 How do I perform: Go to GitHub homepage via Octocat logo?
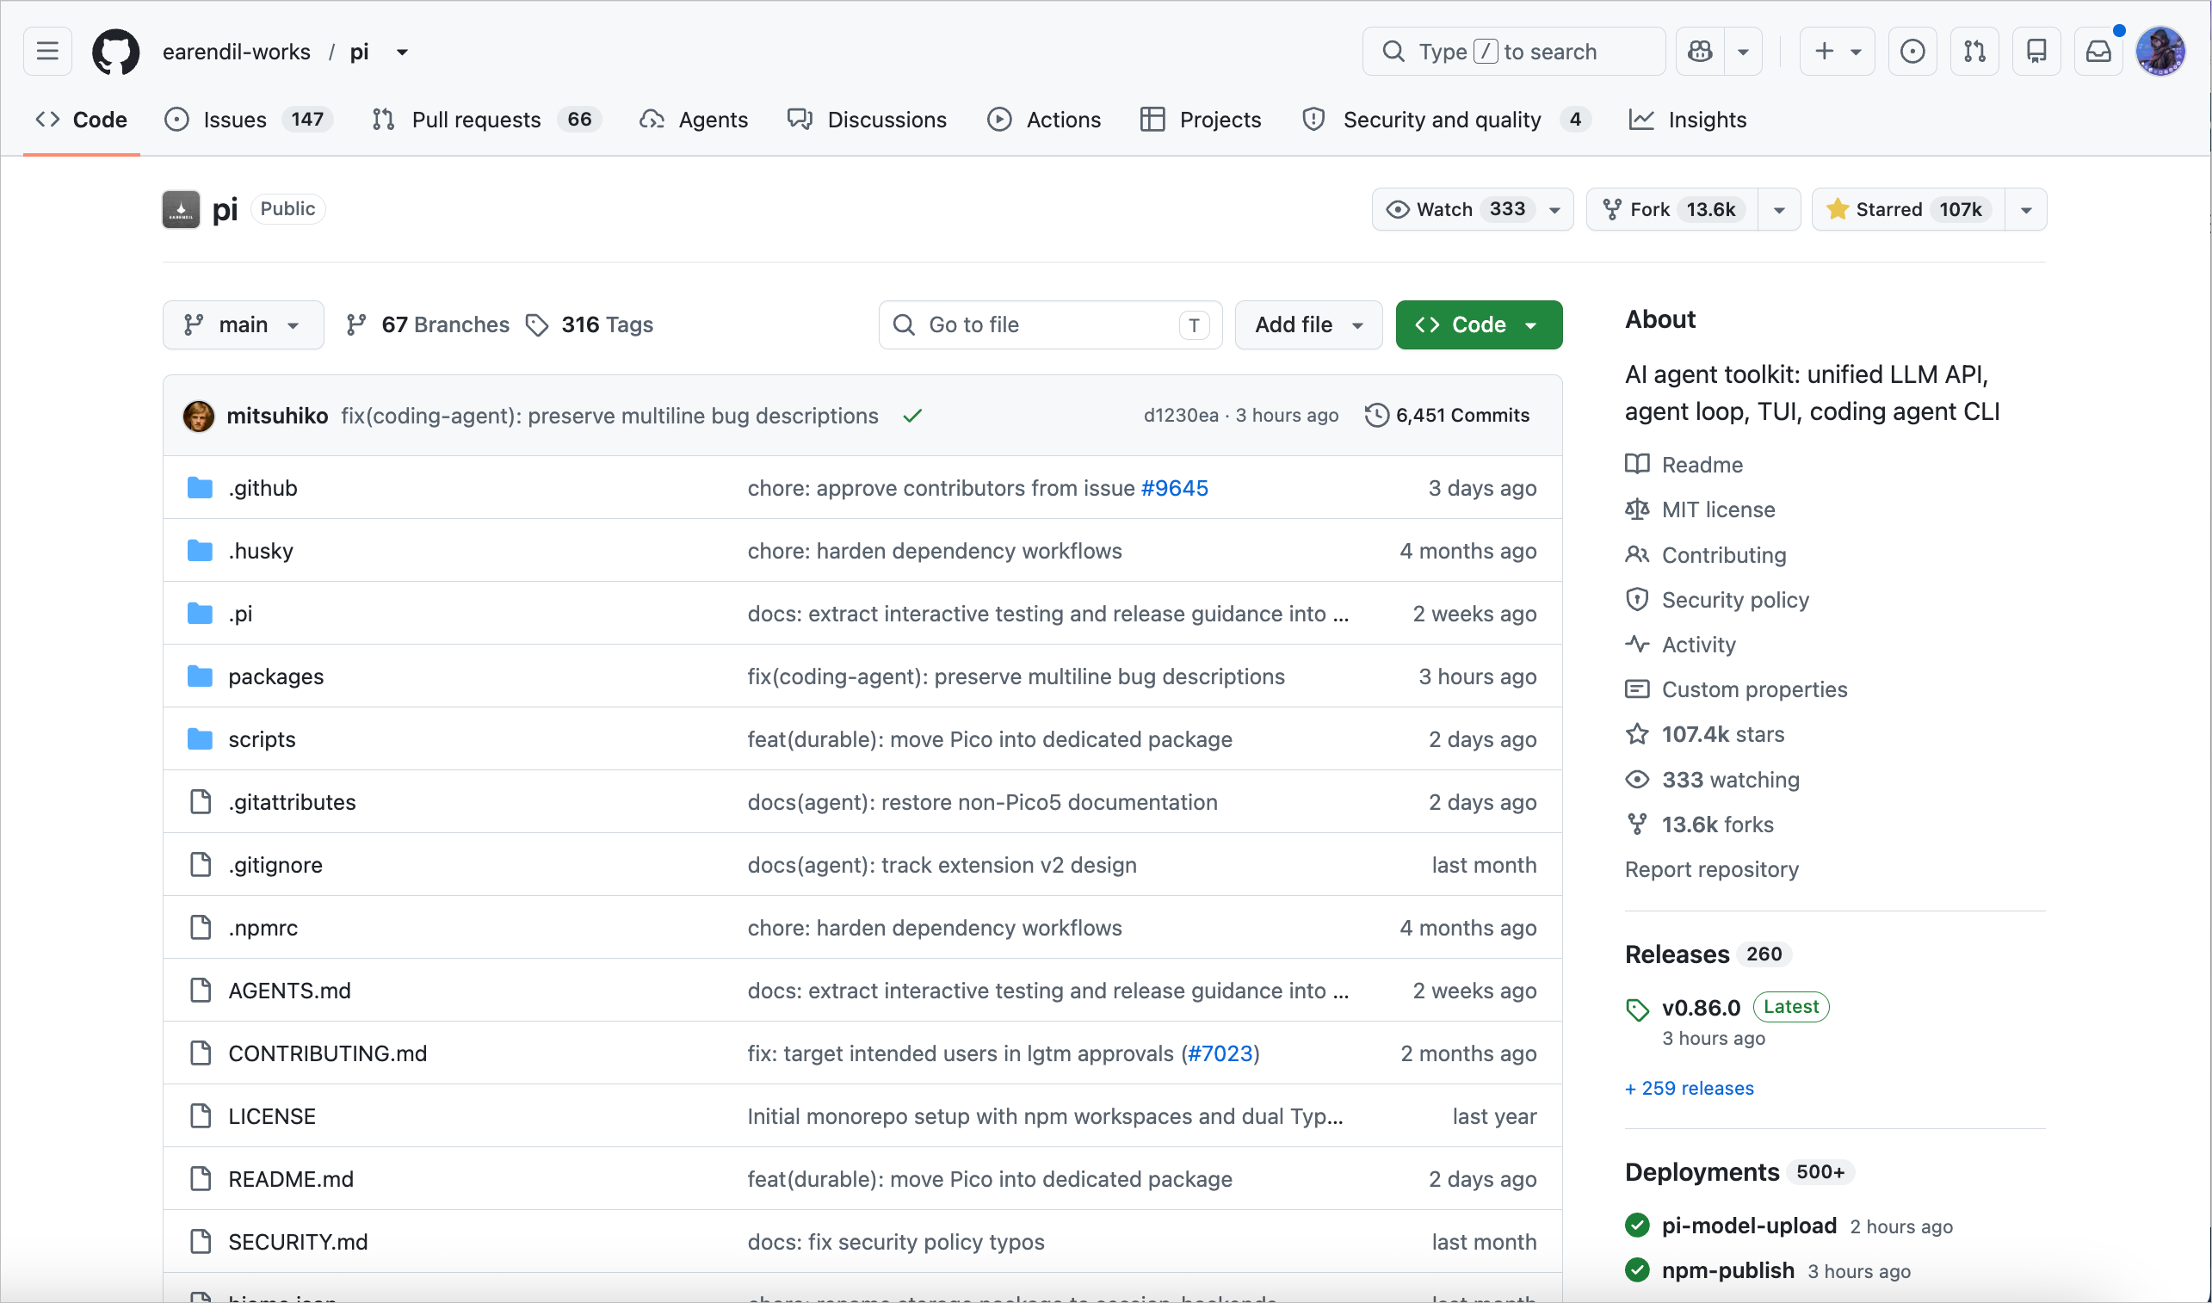pyautogui.click(x=116, y=52)
